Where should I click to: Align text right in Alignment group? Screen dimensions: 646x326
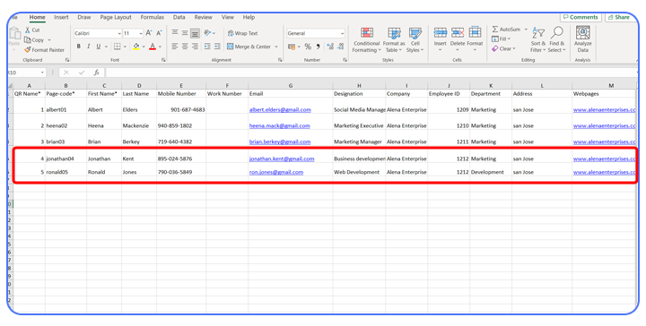195,47
